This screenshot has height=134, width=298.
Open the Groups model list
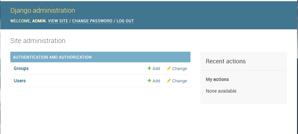(21, 68)
